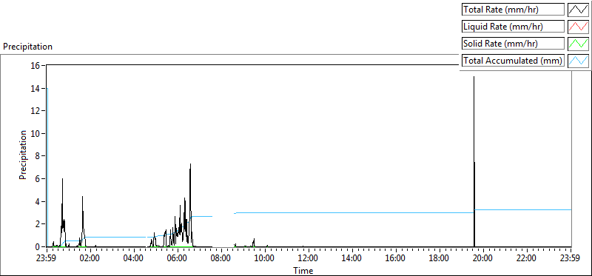
Task: Select the Solid Rate (mm/hr) legend label
Action: [x=513, y=44]
